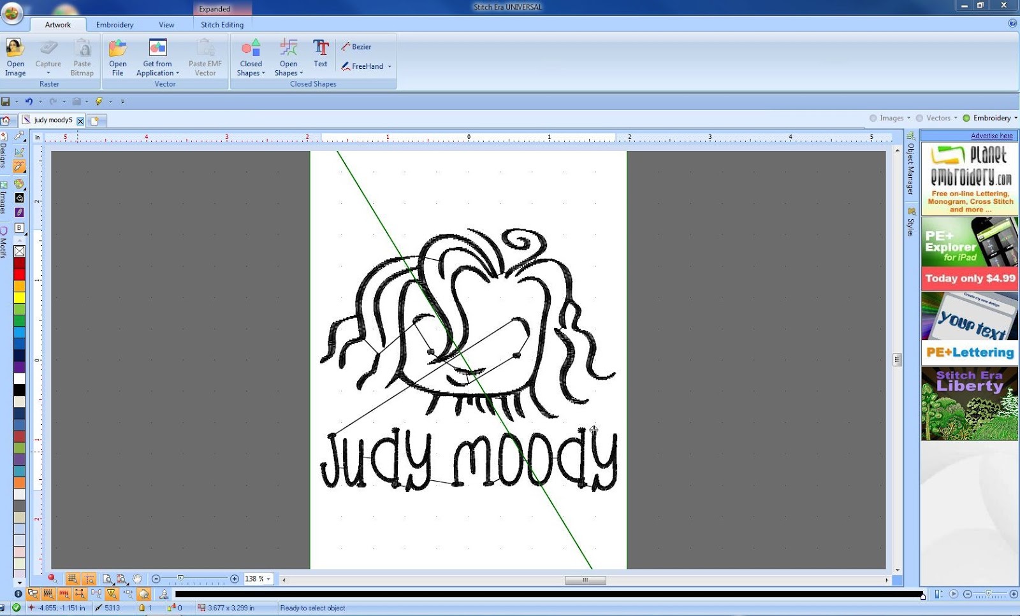Click the highlighted stitch edit tool
This screenshot has height=616, width=1020.
tap(20, 166)
